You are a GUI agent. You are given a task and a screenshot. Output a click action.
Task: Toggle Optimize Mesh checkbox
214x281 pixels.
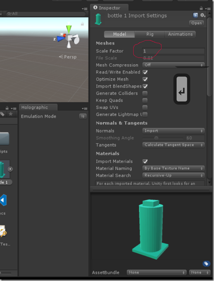pos(145,79)
